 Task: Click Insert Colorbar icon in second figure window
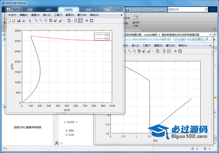[x=164, y=51]
